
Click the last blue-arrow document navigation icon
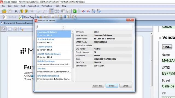click(99, 11)
